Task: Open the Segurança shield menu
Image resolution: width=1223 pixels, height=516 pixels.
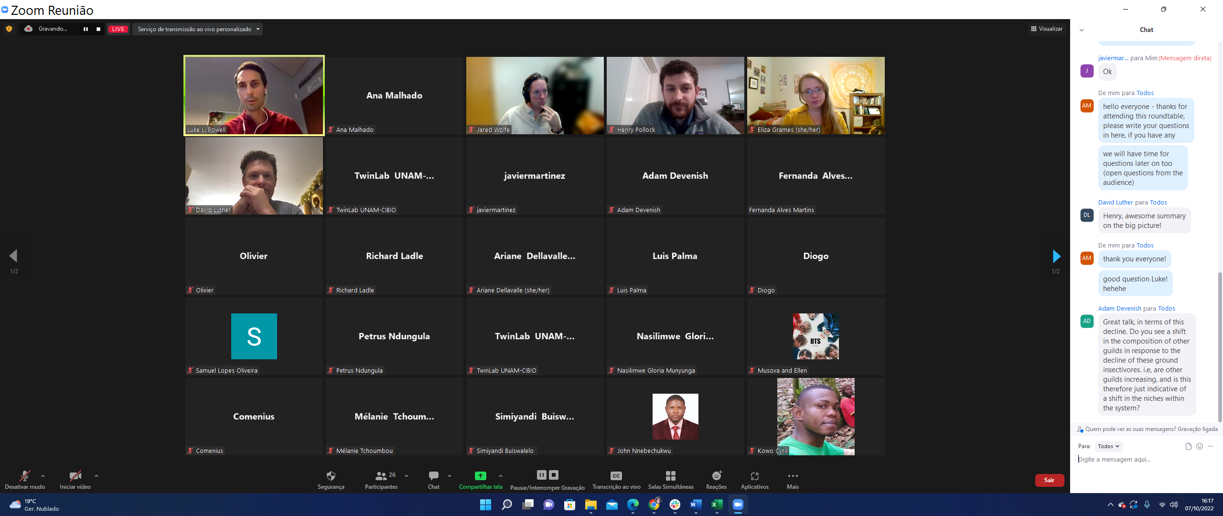Action: click(331, 480)
